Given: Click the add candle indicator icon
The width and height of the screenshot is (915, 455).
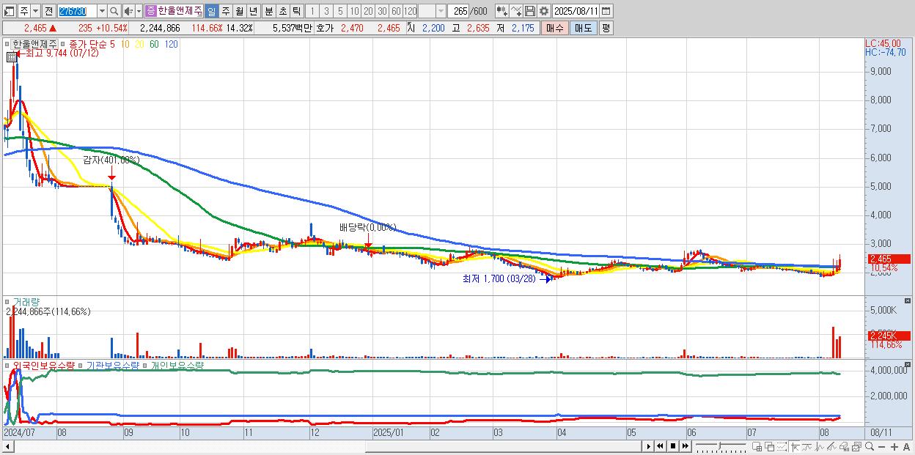Looking at the screenshot, I should 502,11.
